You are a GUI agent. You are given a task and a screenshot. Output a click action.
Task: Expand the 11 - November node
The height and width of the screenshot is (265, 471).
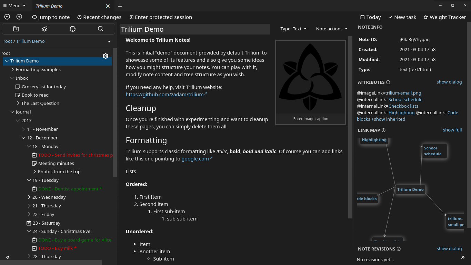23,129
